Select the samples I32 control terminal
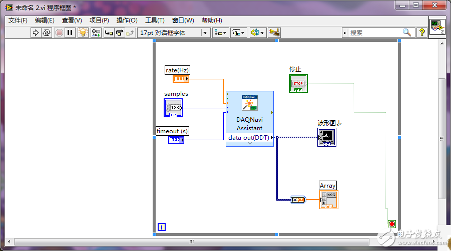This screenshot has width=451, height=251. 173,108
